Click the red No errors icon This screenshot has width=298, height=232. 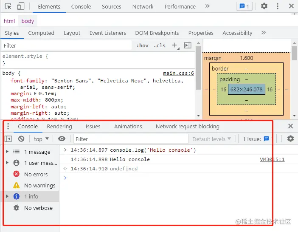(x=17, y=174)
